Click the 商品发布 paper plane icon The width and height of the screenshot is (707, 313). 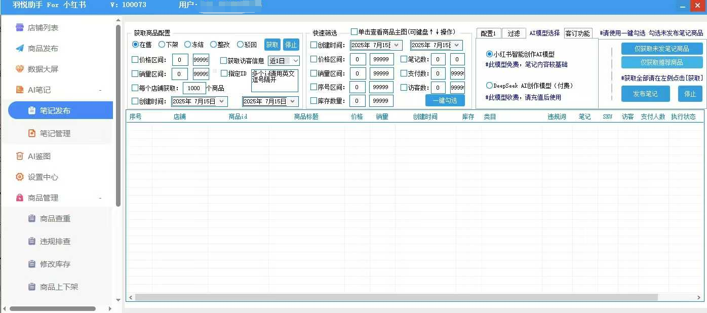point(20,49)
